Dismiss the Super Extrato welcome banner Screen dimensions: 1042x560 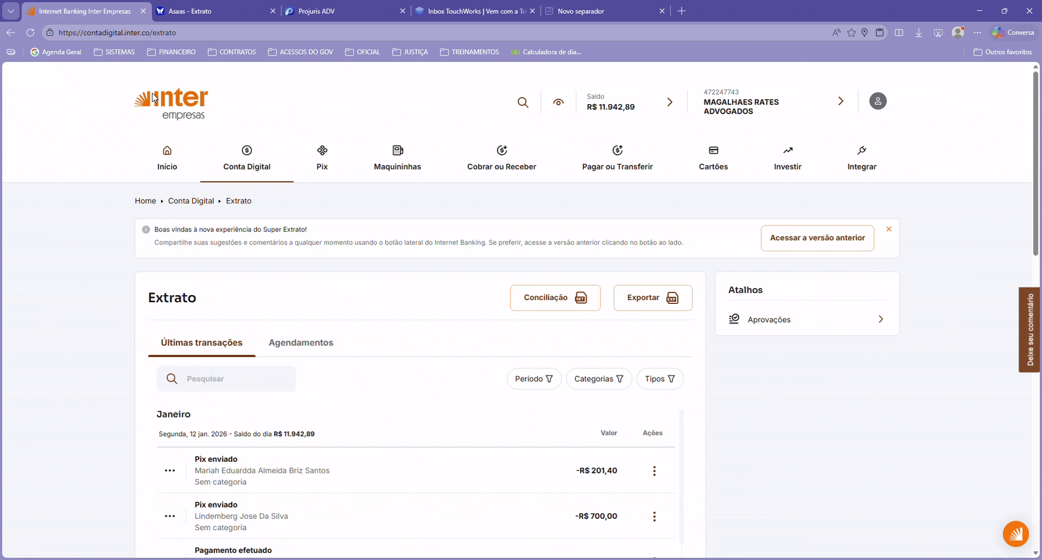tap(889, 229)
